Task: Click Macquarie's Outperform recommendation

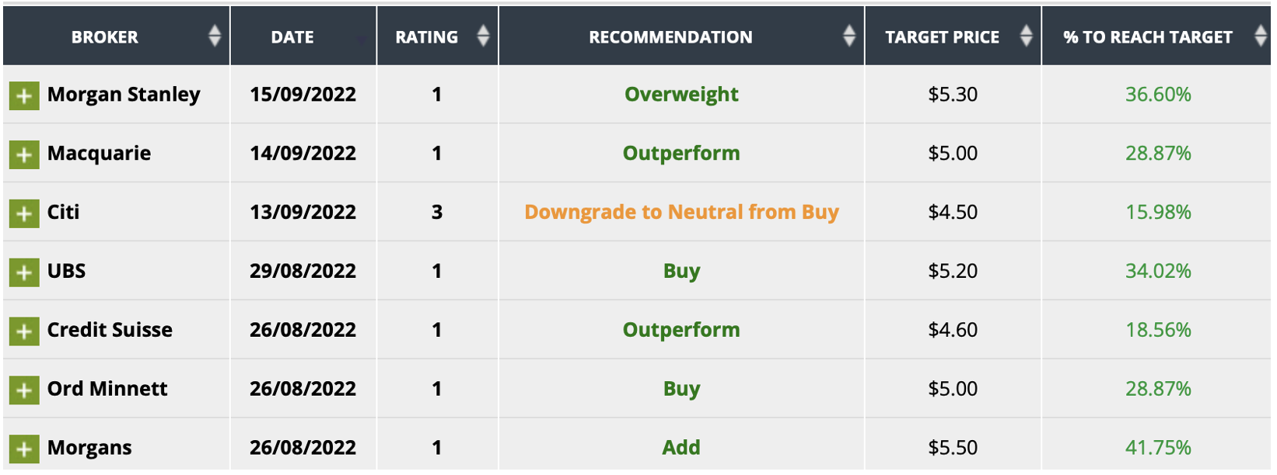Action: point(681,153)
